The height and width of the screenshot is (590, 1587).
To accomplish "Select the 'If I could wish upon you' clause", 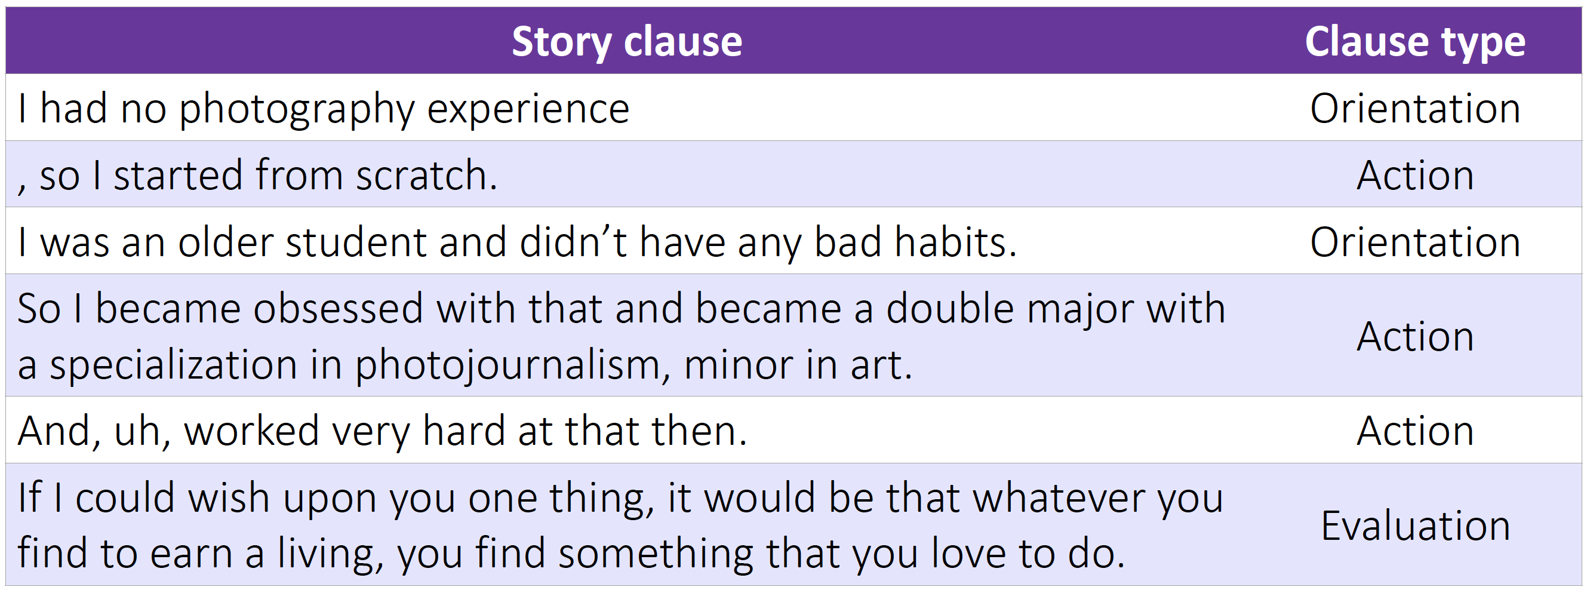I will pos(620,525).
